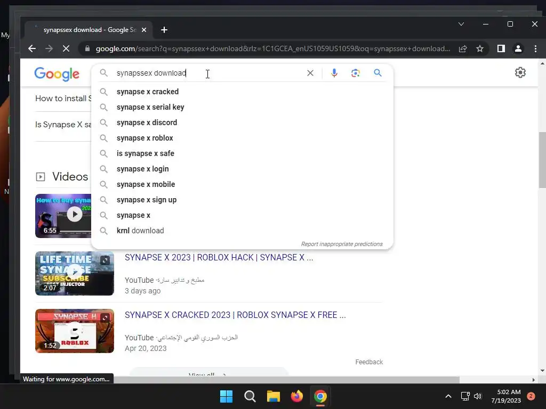Choose suggestion synapse x roblox
The width and height of the screenshot is (546, 409).
click(243, 138)
